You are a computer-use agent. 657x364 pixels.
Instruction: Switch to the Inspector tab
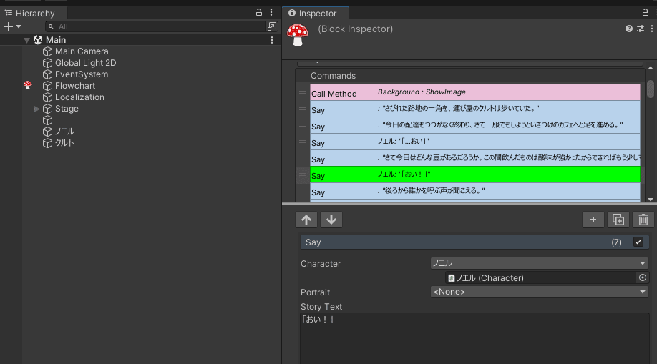[313, 13]
